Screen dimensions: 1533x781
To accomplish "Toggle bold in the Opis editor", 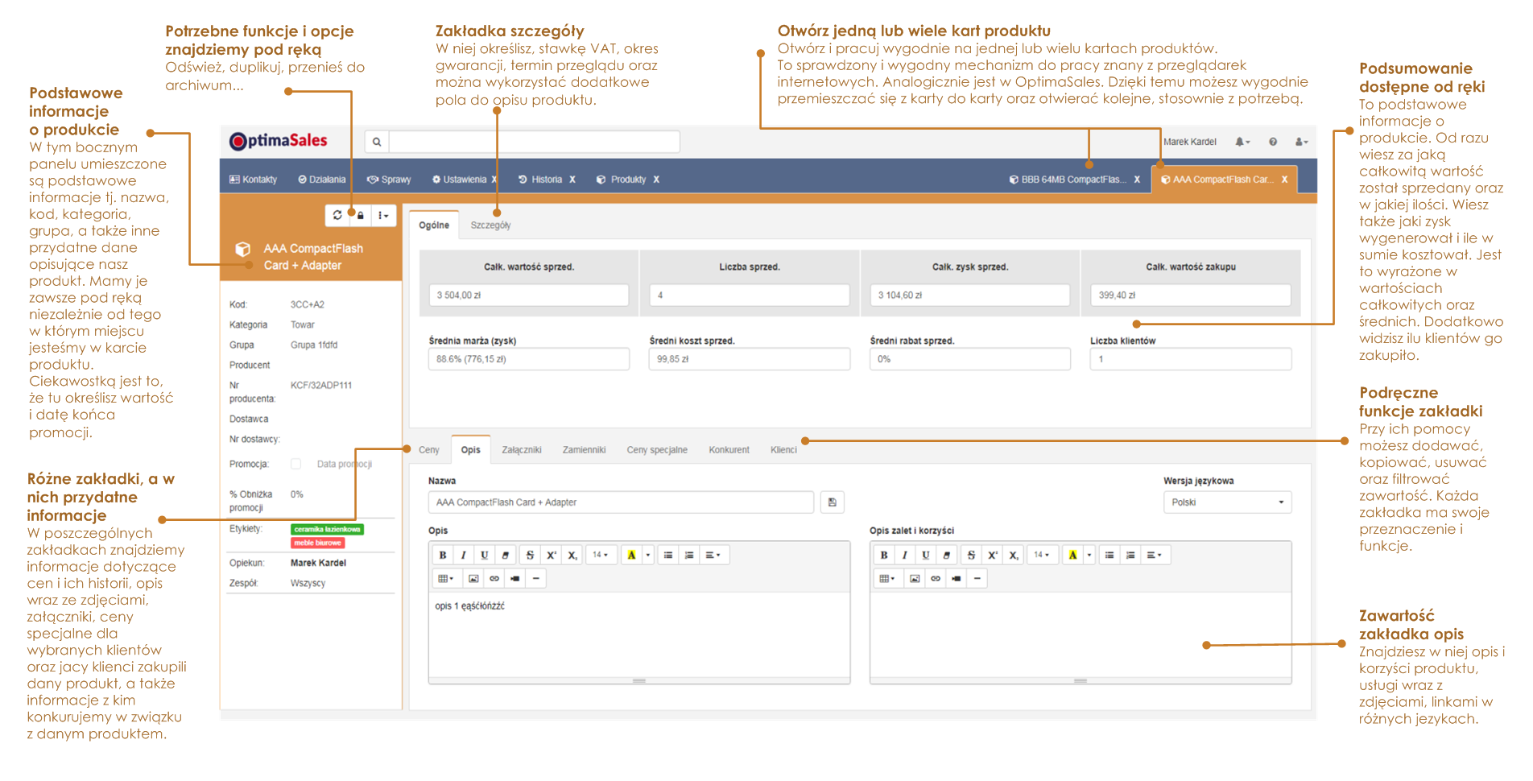I will pyautogui.click(x=443, y=555).
